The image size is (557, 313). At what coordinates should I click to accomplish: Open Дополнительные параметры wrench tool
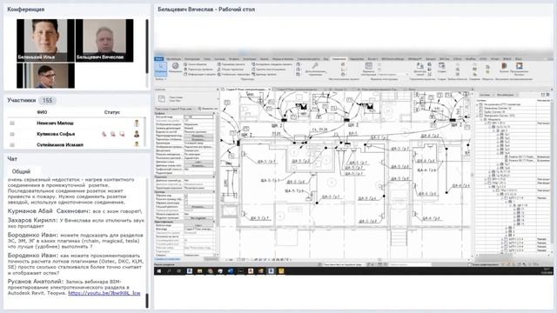click(315, 69)
